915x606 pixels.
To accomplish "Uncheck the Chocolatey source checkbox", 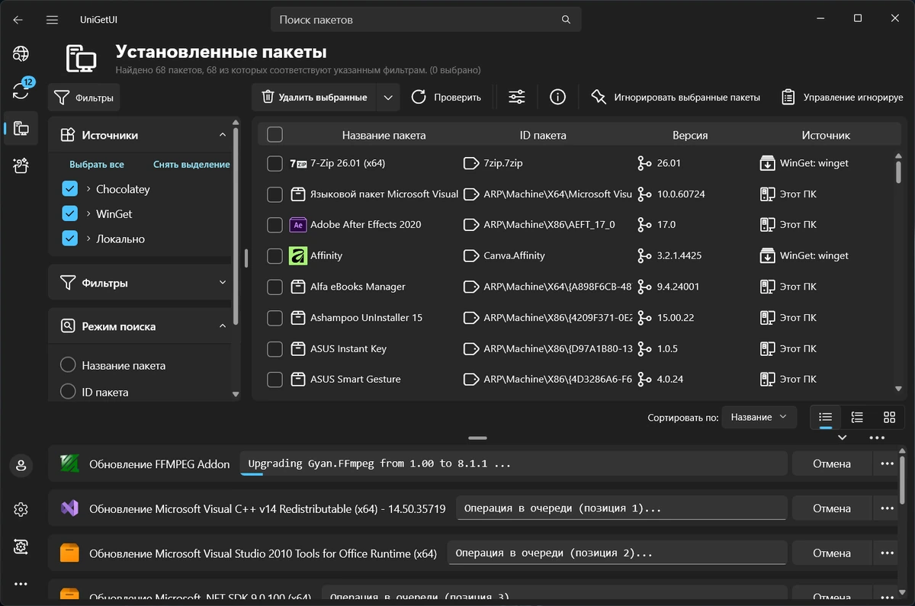I will click(69, 189).
